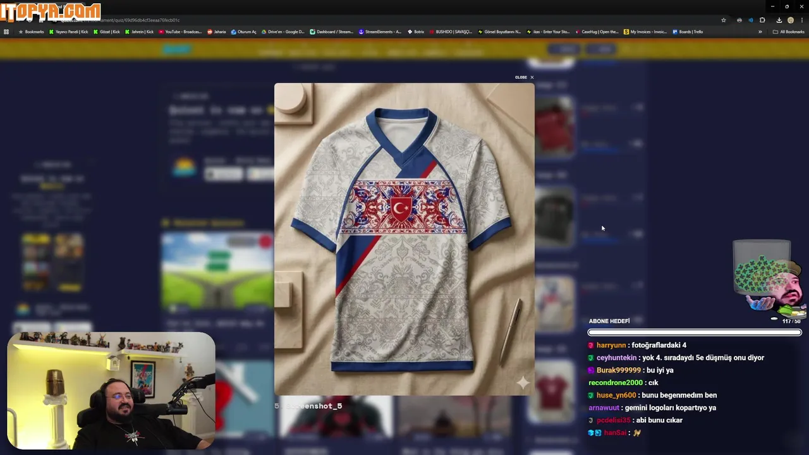Open the Chrome profile avatar
Viewport: 809px width, 455px height.
click(791, 20)
